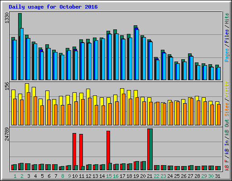Click day 11 on the x-axis
Image resolution: width=232 pixels, height=181 pixels.
82,176
